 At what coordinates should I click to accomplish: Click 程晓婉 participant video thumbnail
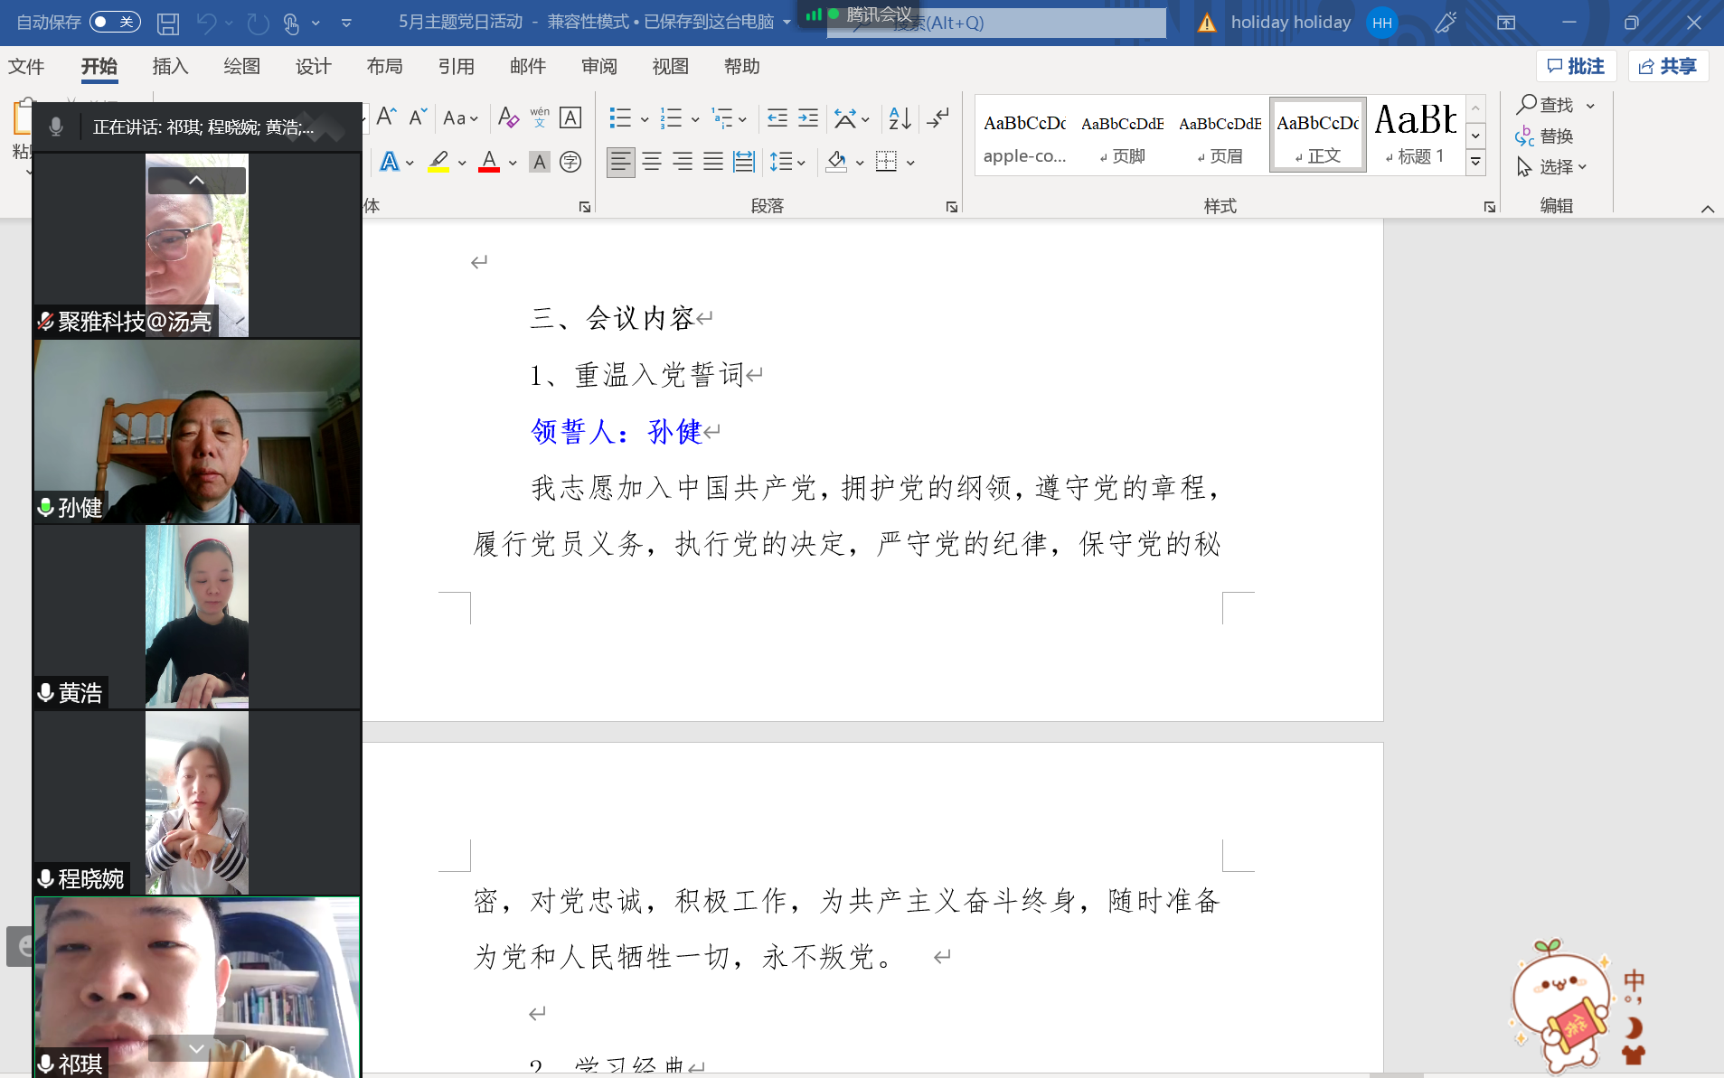click(197, 802)
